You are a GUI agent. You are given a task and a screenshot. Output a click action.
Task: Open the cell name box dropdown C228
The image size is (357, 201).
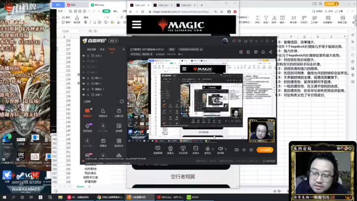(x=79, y=31)
